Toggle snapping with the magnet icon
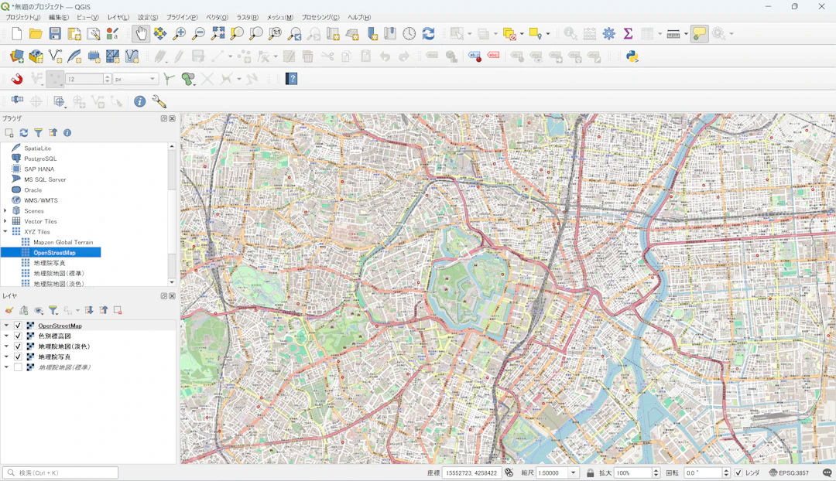 [x=17, y=79]
